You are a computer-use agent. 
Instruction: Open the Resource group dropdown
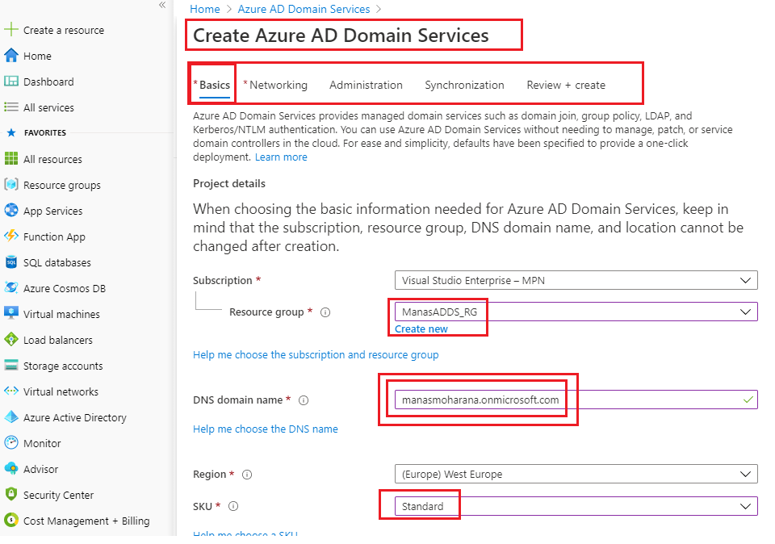(x=576, y=312)
